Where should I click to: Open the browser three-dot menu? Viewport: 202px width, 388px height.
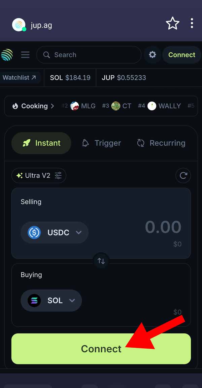pos(192,24)
